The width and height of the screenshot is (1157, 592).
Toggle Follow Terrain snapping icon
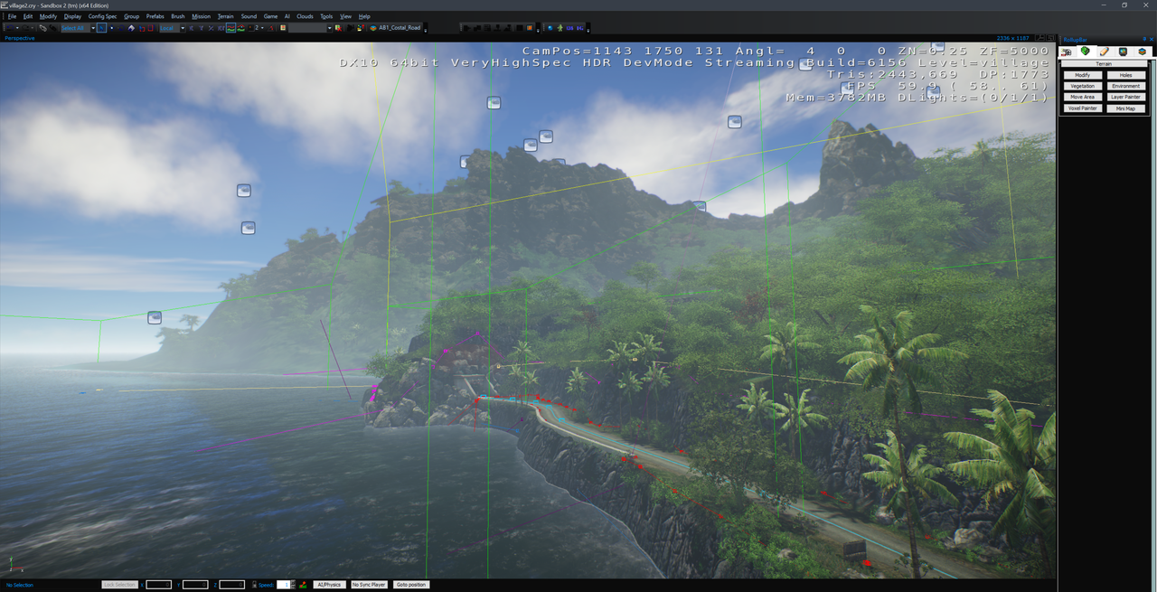230,28
